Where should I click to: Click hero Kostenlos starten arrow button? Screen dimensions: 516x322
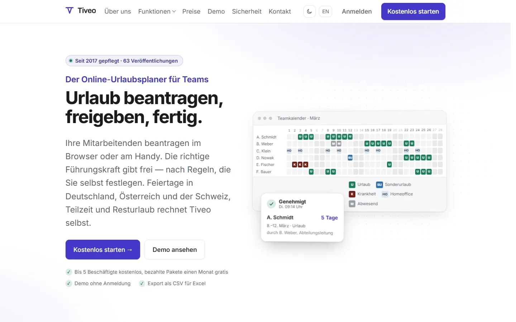(103, 249)
